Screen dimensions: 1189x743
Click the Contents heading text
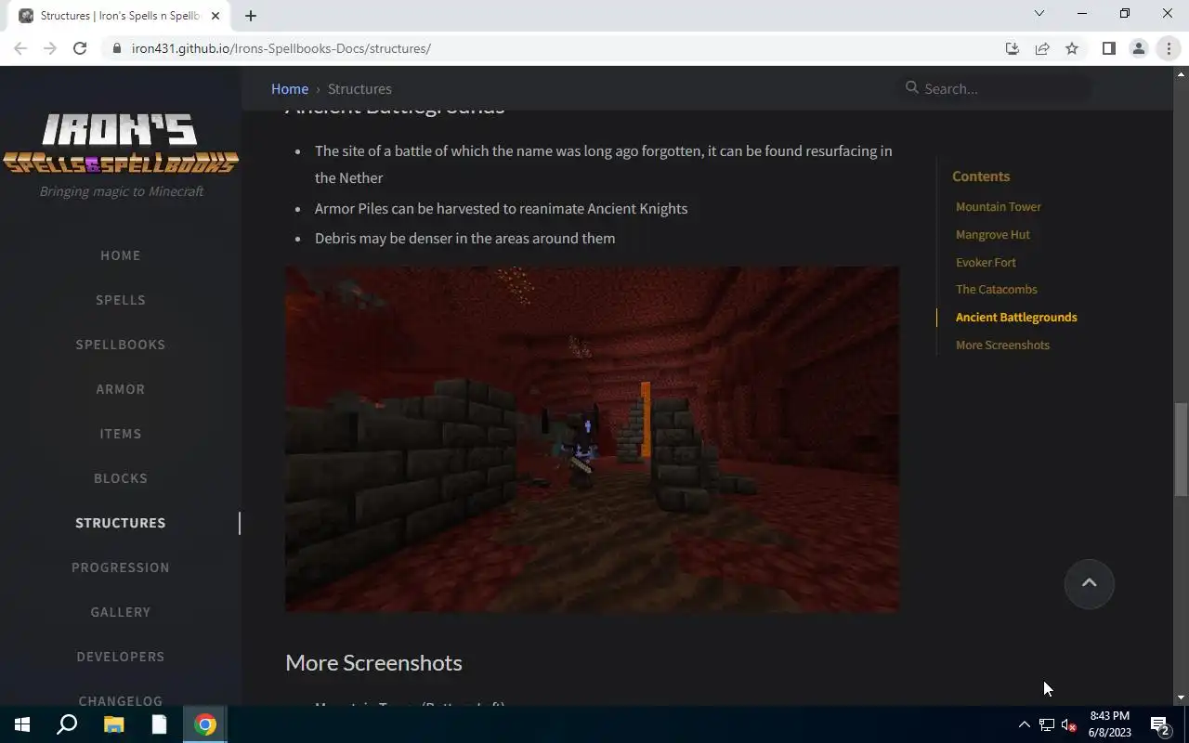[981, 176]
